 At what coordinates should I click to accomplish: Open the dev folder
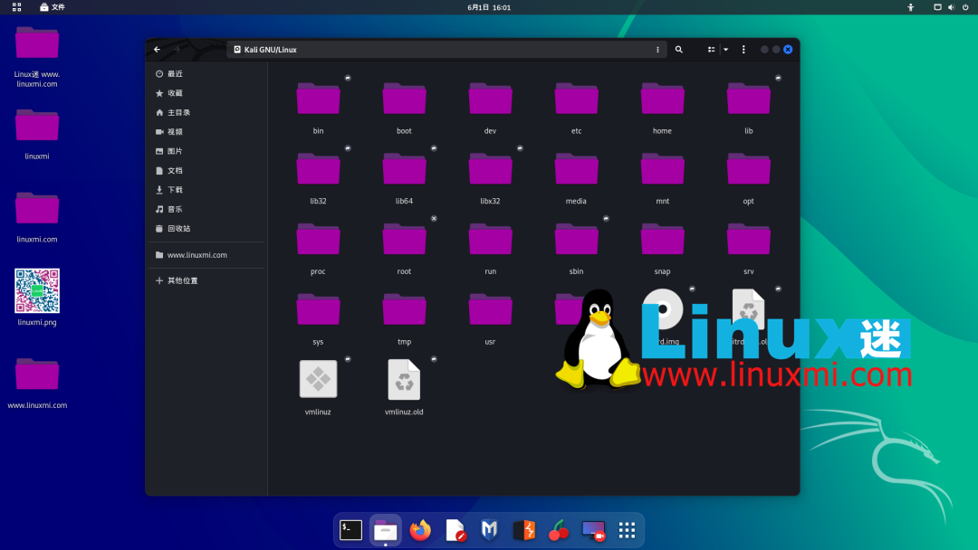(490, 99)
